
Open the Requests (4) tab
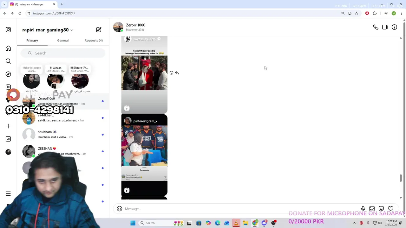coord(94,41)
